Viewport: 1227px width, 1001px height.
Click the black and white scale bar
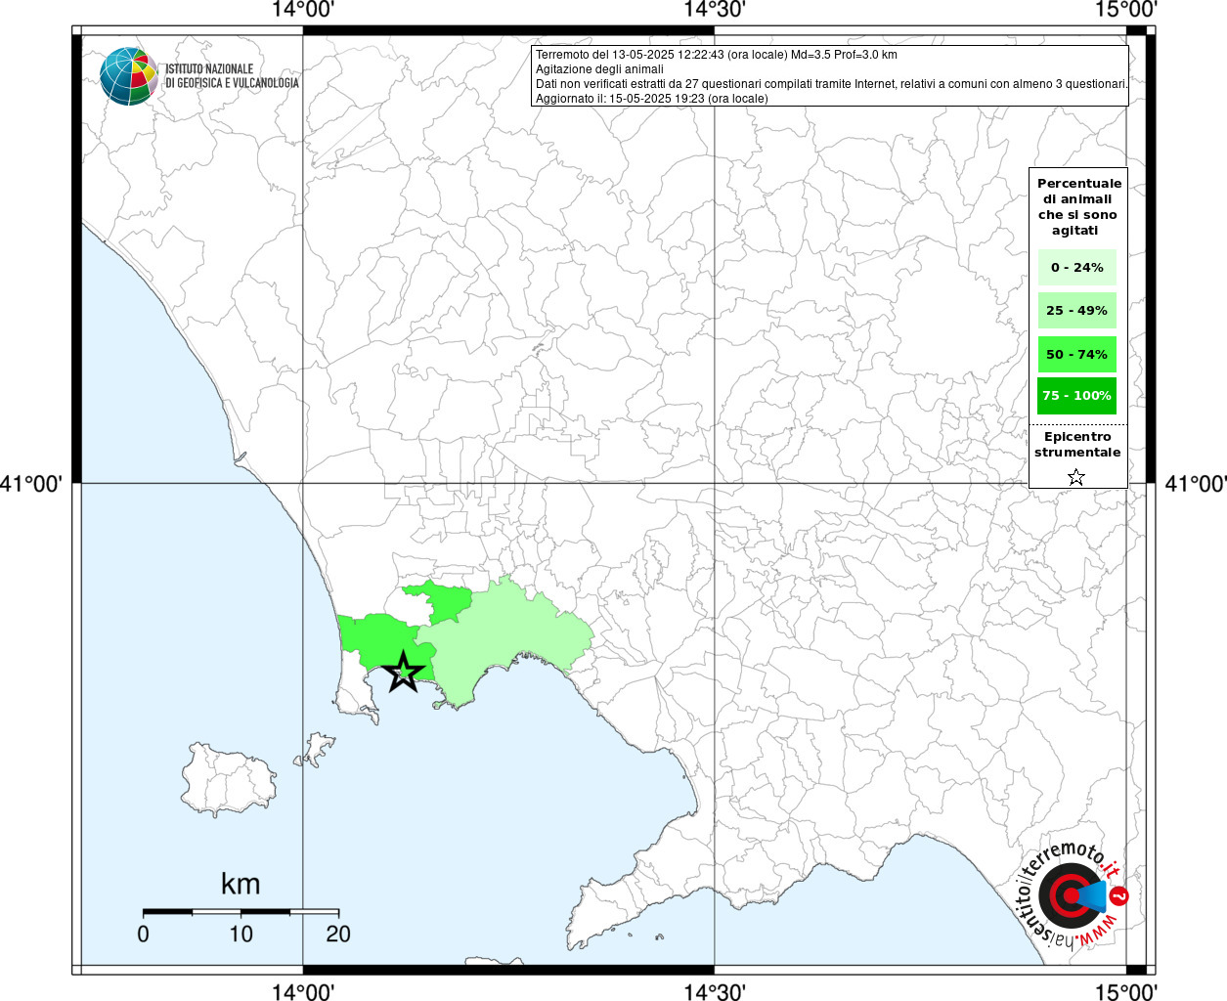(241, 911)
